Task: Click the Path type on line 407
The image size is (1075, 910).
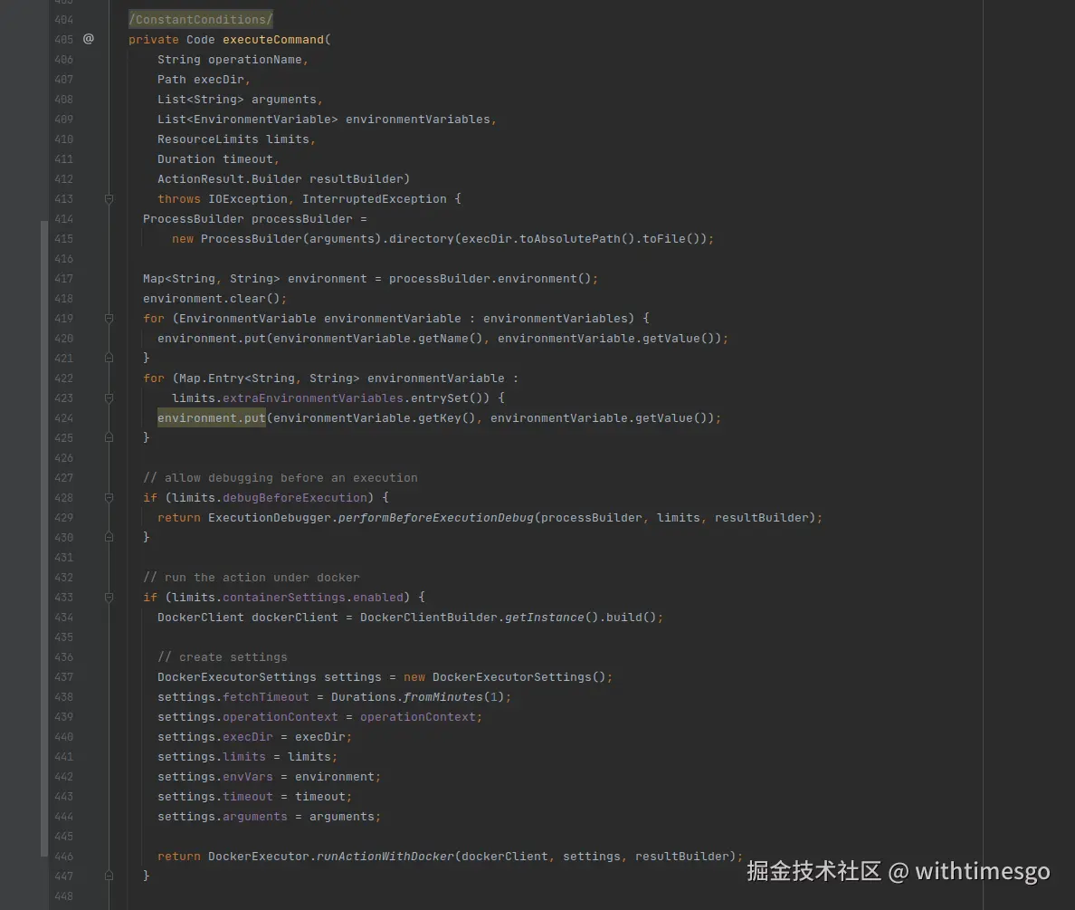Action: (x=171, y=80)
